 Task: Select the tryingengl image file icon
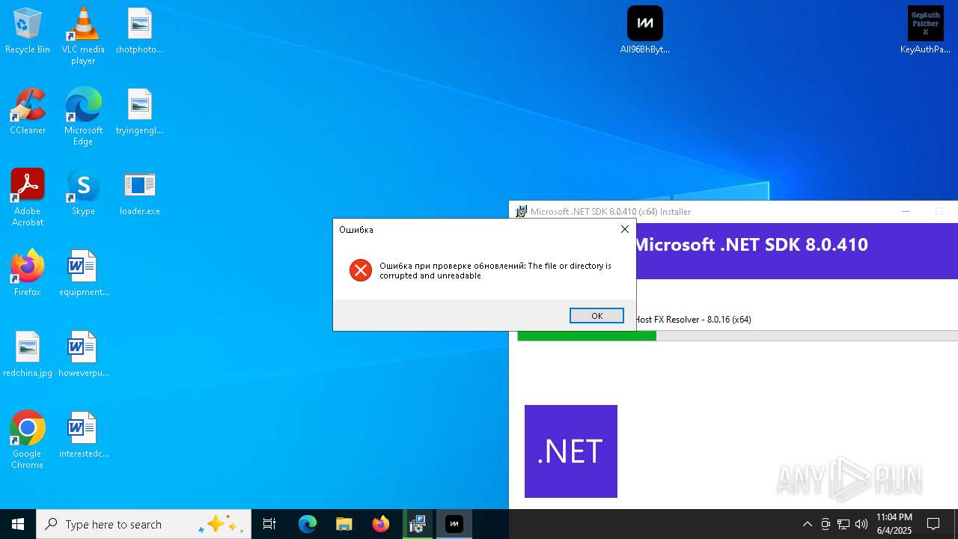[x=139, y=112]
